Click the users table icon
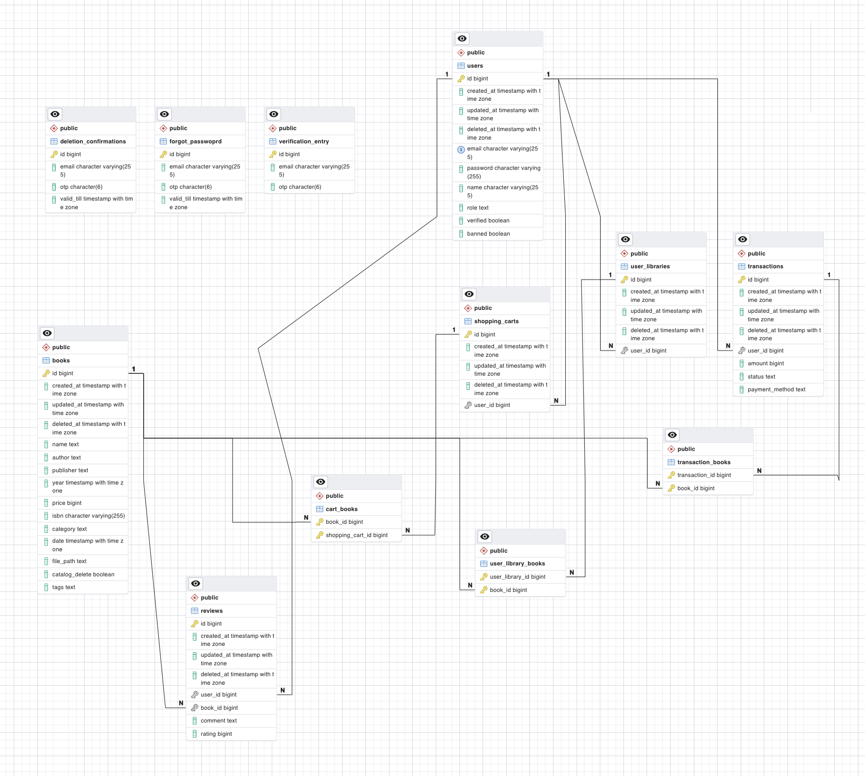This screenshot has width=865, height=776. pos(461,66)
